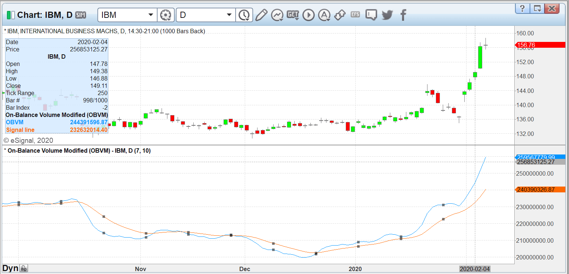Open the studies chart-line icon
The image size is (569, 274).
click(277, 15)
